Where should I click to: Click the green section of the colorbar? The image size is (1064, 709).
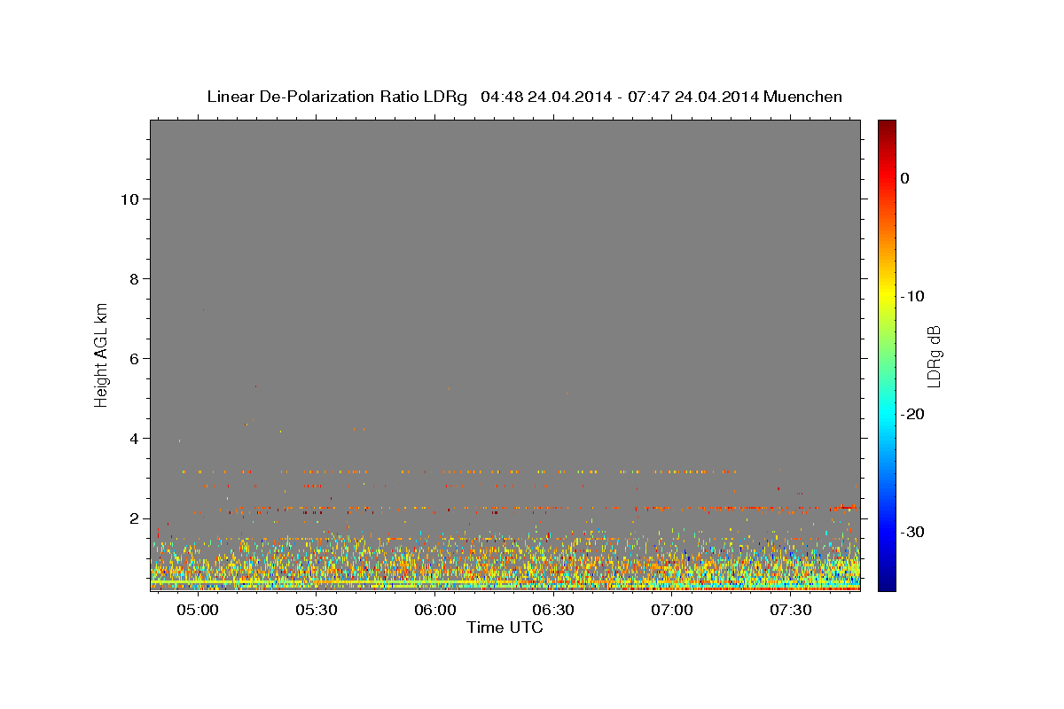click(887, 354)
